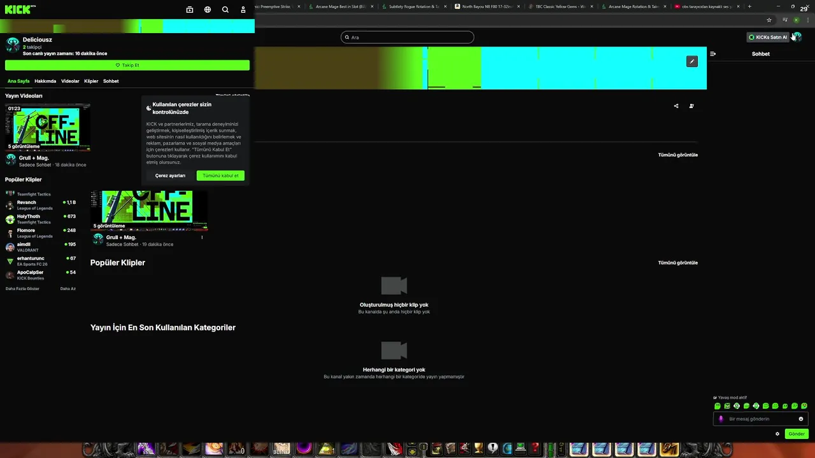Click the Çerez ayarları button

pos(170,176)
